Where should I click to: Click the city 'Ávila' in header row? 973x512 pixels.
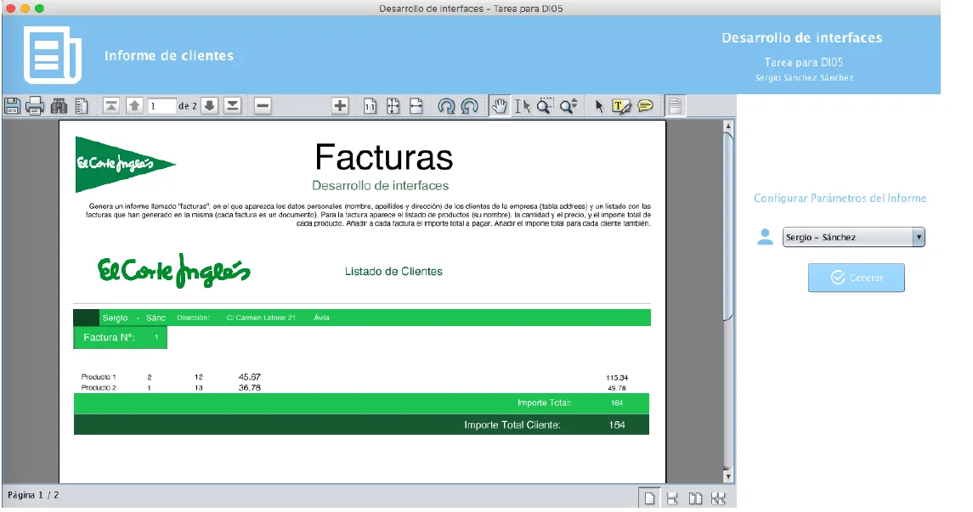pyautogui.click(x=321, y=318)
